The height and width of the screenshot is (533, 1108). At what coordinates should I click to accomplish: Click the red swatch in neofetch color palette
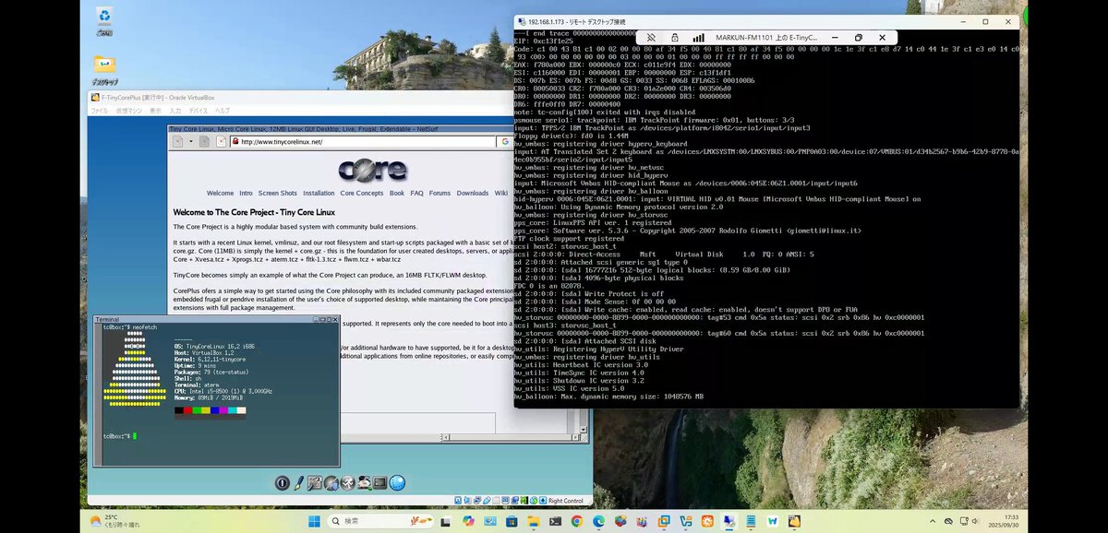(x=188, y=410)
